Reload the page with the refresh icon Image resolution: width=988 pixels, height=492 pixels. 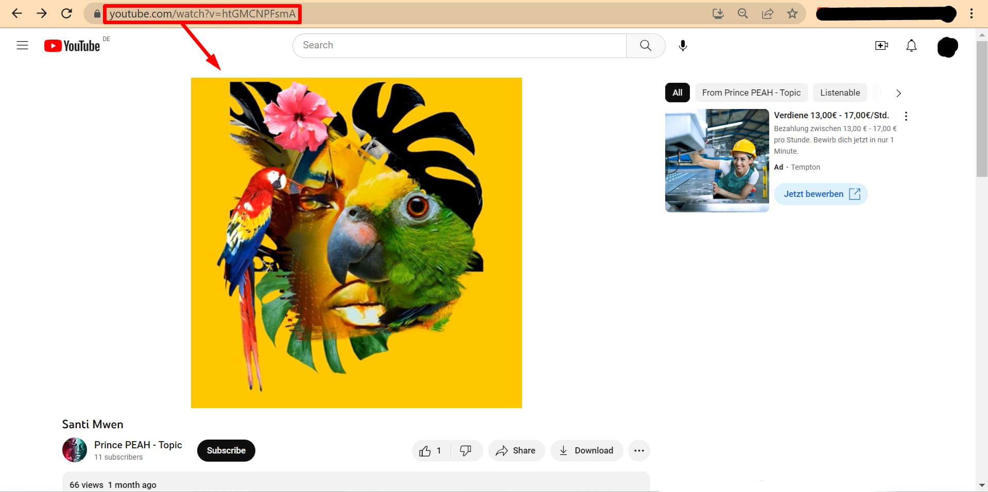click(66, 13)
